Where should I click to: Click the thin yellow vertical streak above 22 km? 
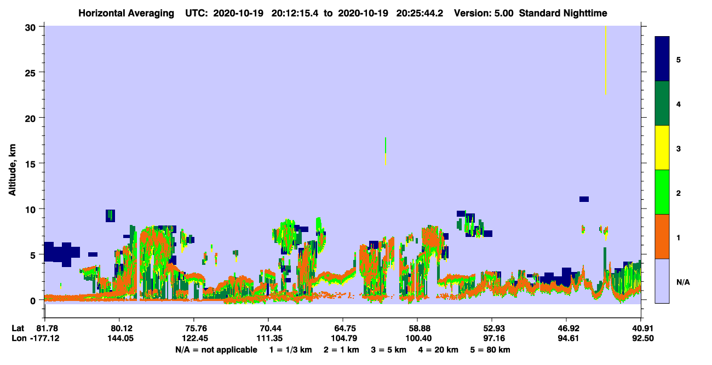[605, 60]
